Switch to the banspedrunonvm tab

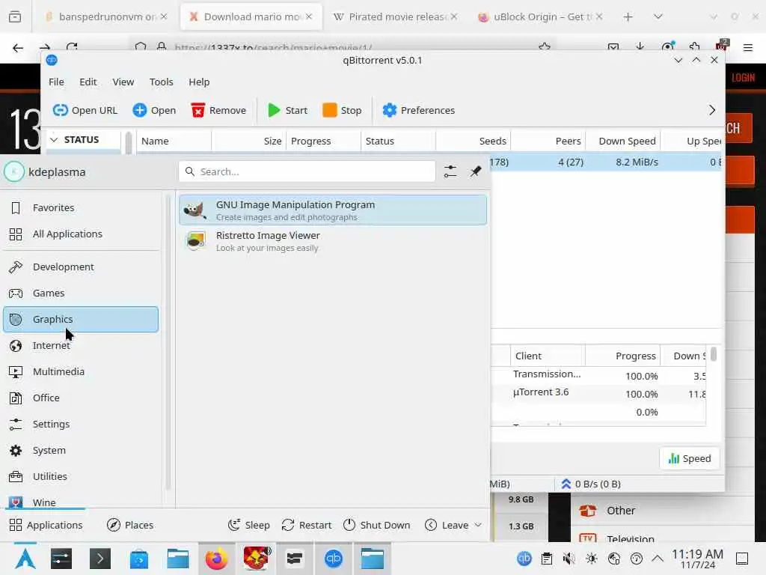(105, 17)
